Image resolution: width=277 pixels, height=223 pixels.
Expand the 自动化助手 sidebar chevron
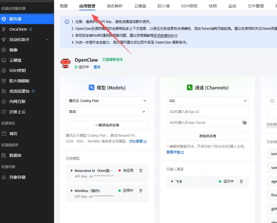point(47,40)
